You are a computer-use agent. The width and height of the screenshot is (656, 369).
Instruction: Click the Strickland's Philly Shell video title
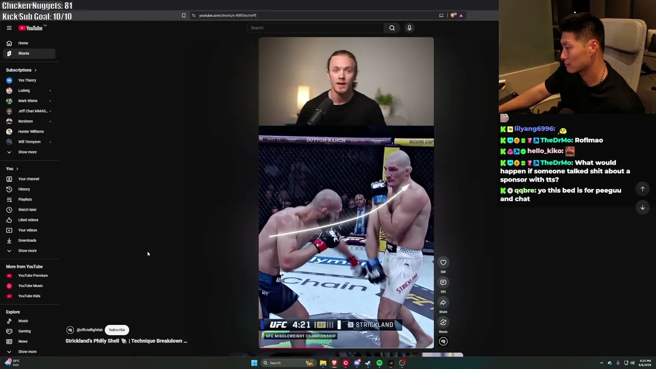(126, 341)
